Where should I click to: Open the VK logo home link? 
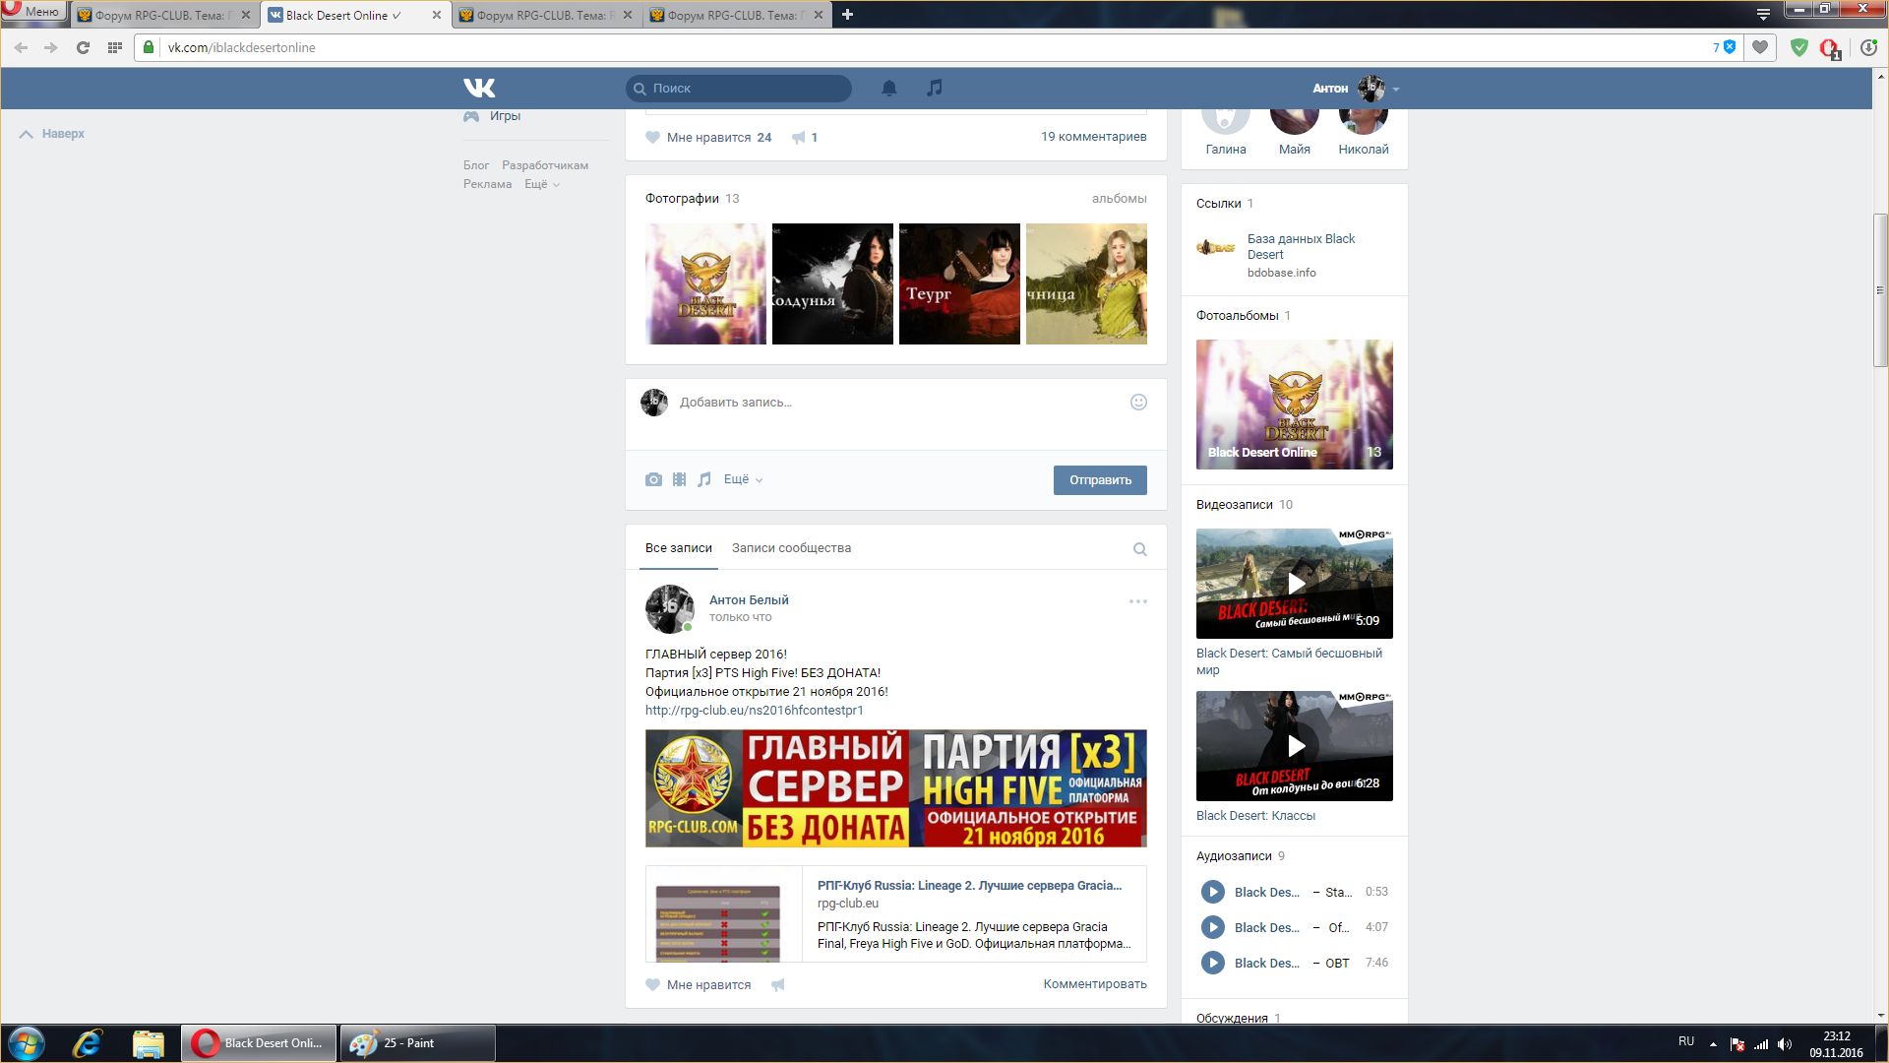[x=479, y=88]
